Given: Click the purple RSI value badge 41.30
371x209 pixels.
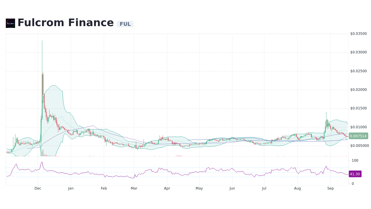Looking at the screenshot, I should coord(355,174).
